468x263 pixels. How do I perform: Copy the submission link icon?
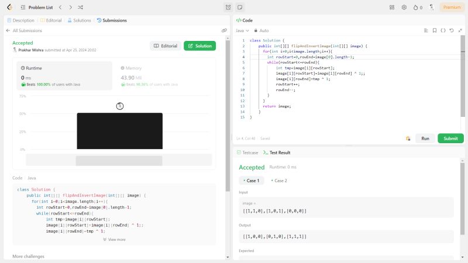click(224, 30)
